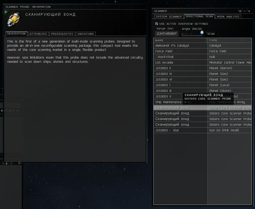Select Ship Maintenance Array row
Image resolution: width=255 pixels, height=209 pixels.
coord(203,102)
